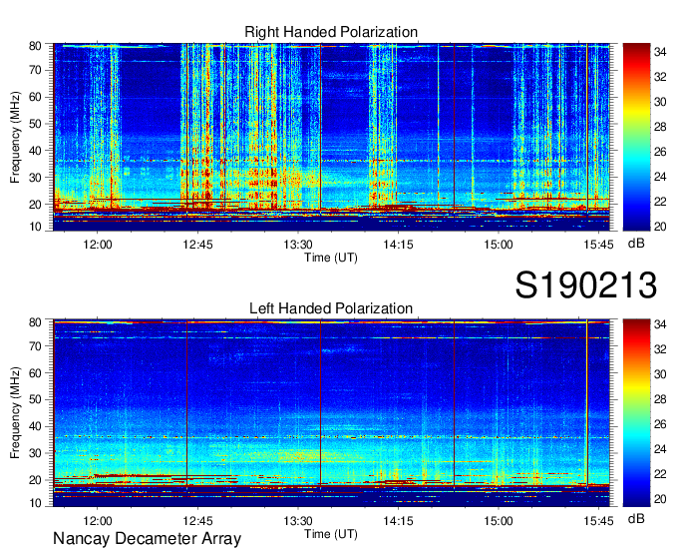Viewport: 678px width, 551px height.
Task: Click the 'Left Handed Polarization' title
Action: pos(331,308)
